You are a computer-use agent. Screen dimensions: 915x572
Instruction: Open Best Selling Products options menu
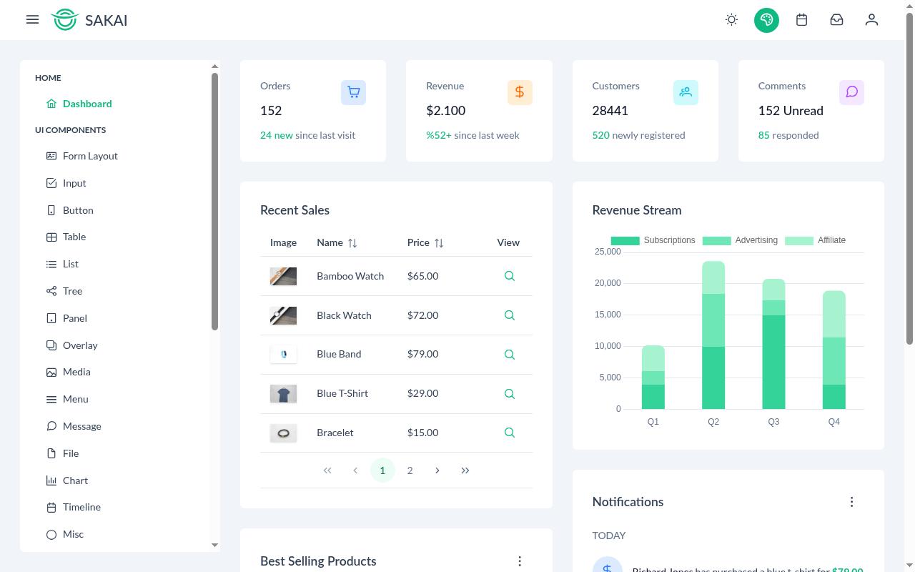tap(520, 561)
